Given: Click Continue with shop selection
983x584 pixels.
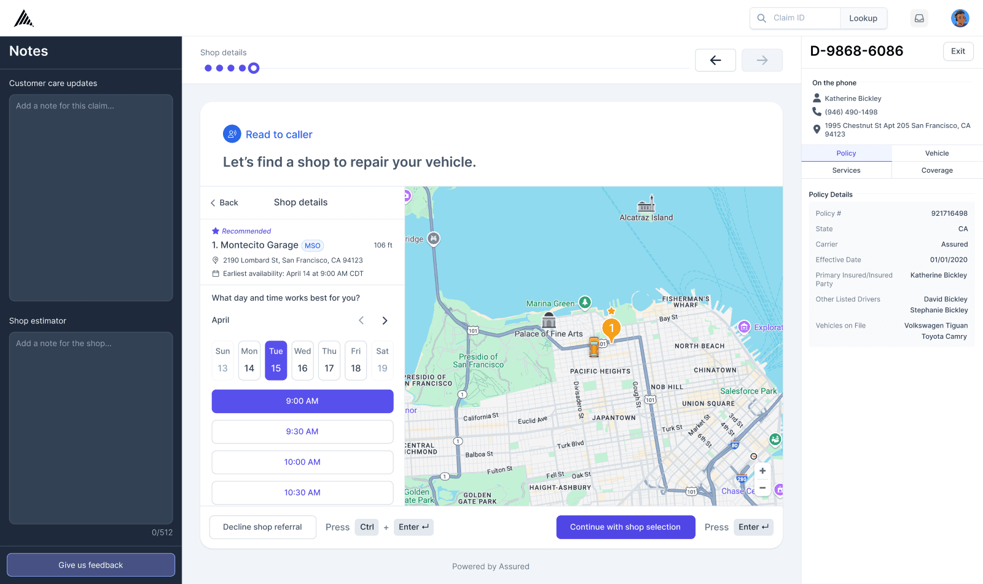Looking at the screenshot, I should pos(625,527).
